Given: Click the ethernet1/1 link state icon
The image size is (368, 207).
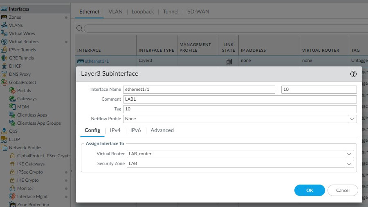Looking at the screenshot, I should pyautogui.click(x=229, y=61).
